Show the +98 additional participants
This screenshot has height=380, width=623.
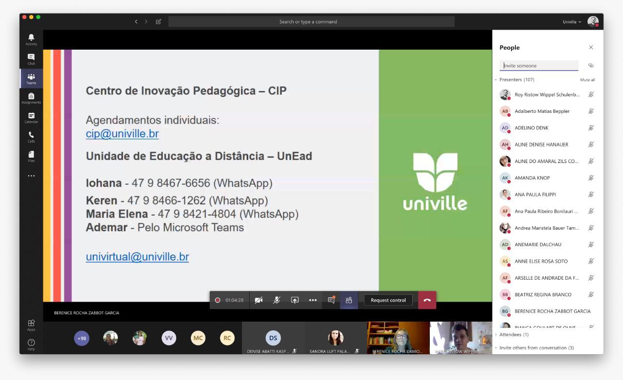82,338
